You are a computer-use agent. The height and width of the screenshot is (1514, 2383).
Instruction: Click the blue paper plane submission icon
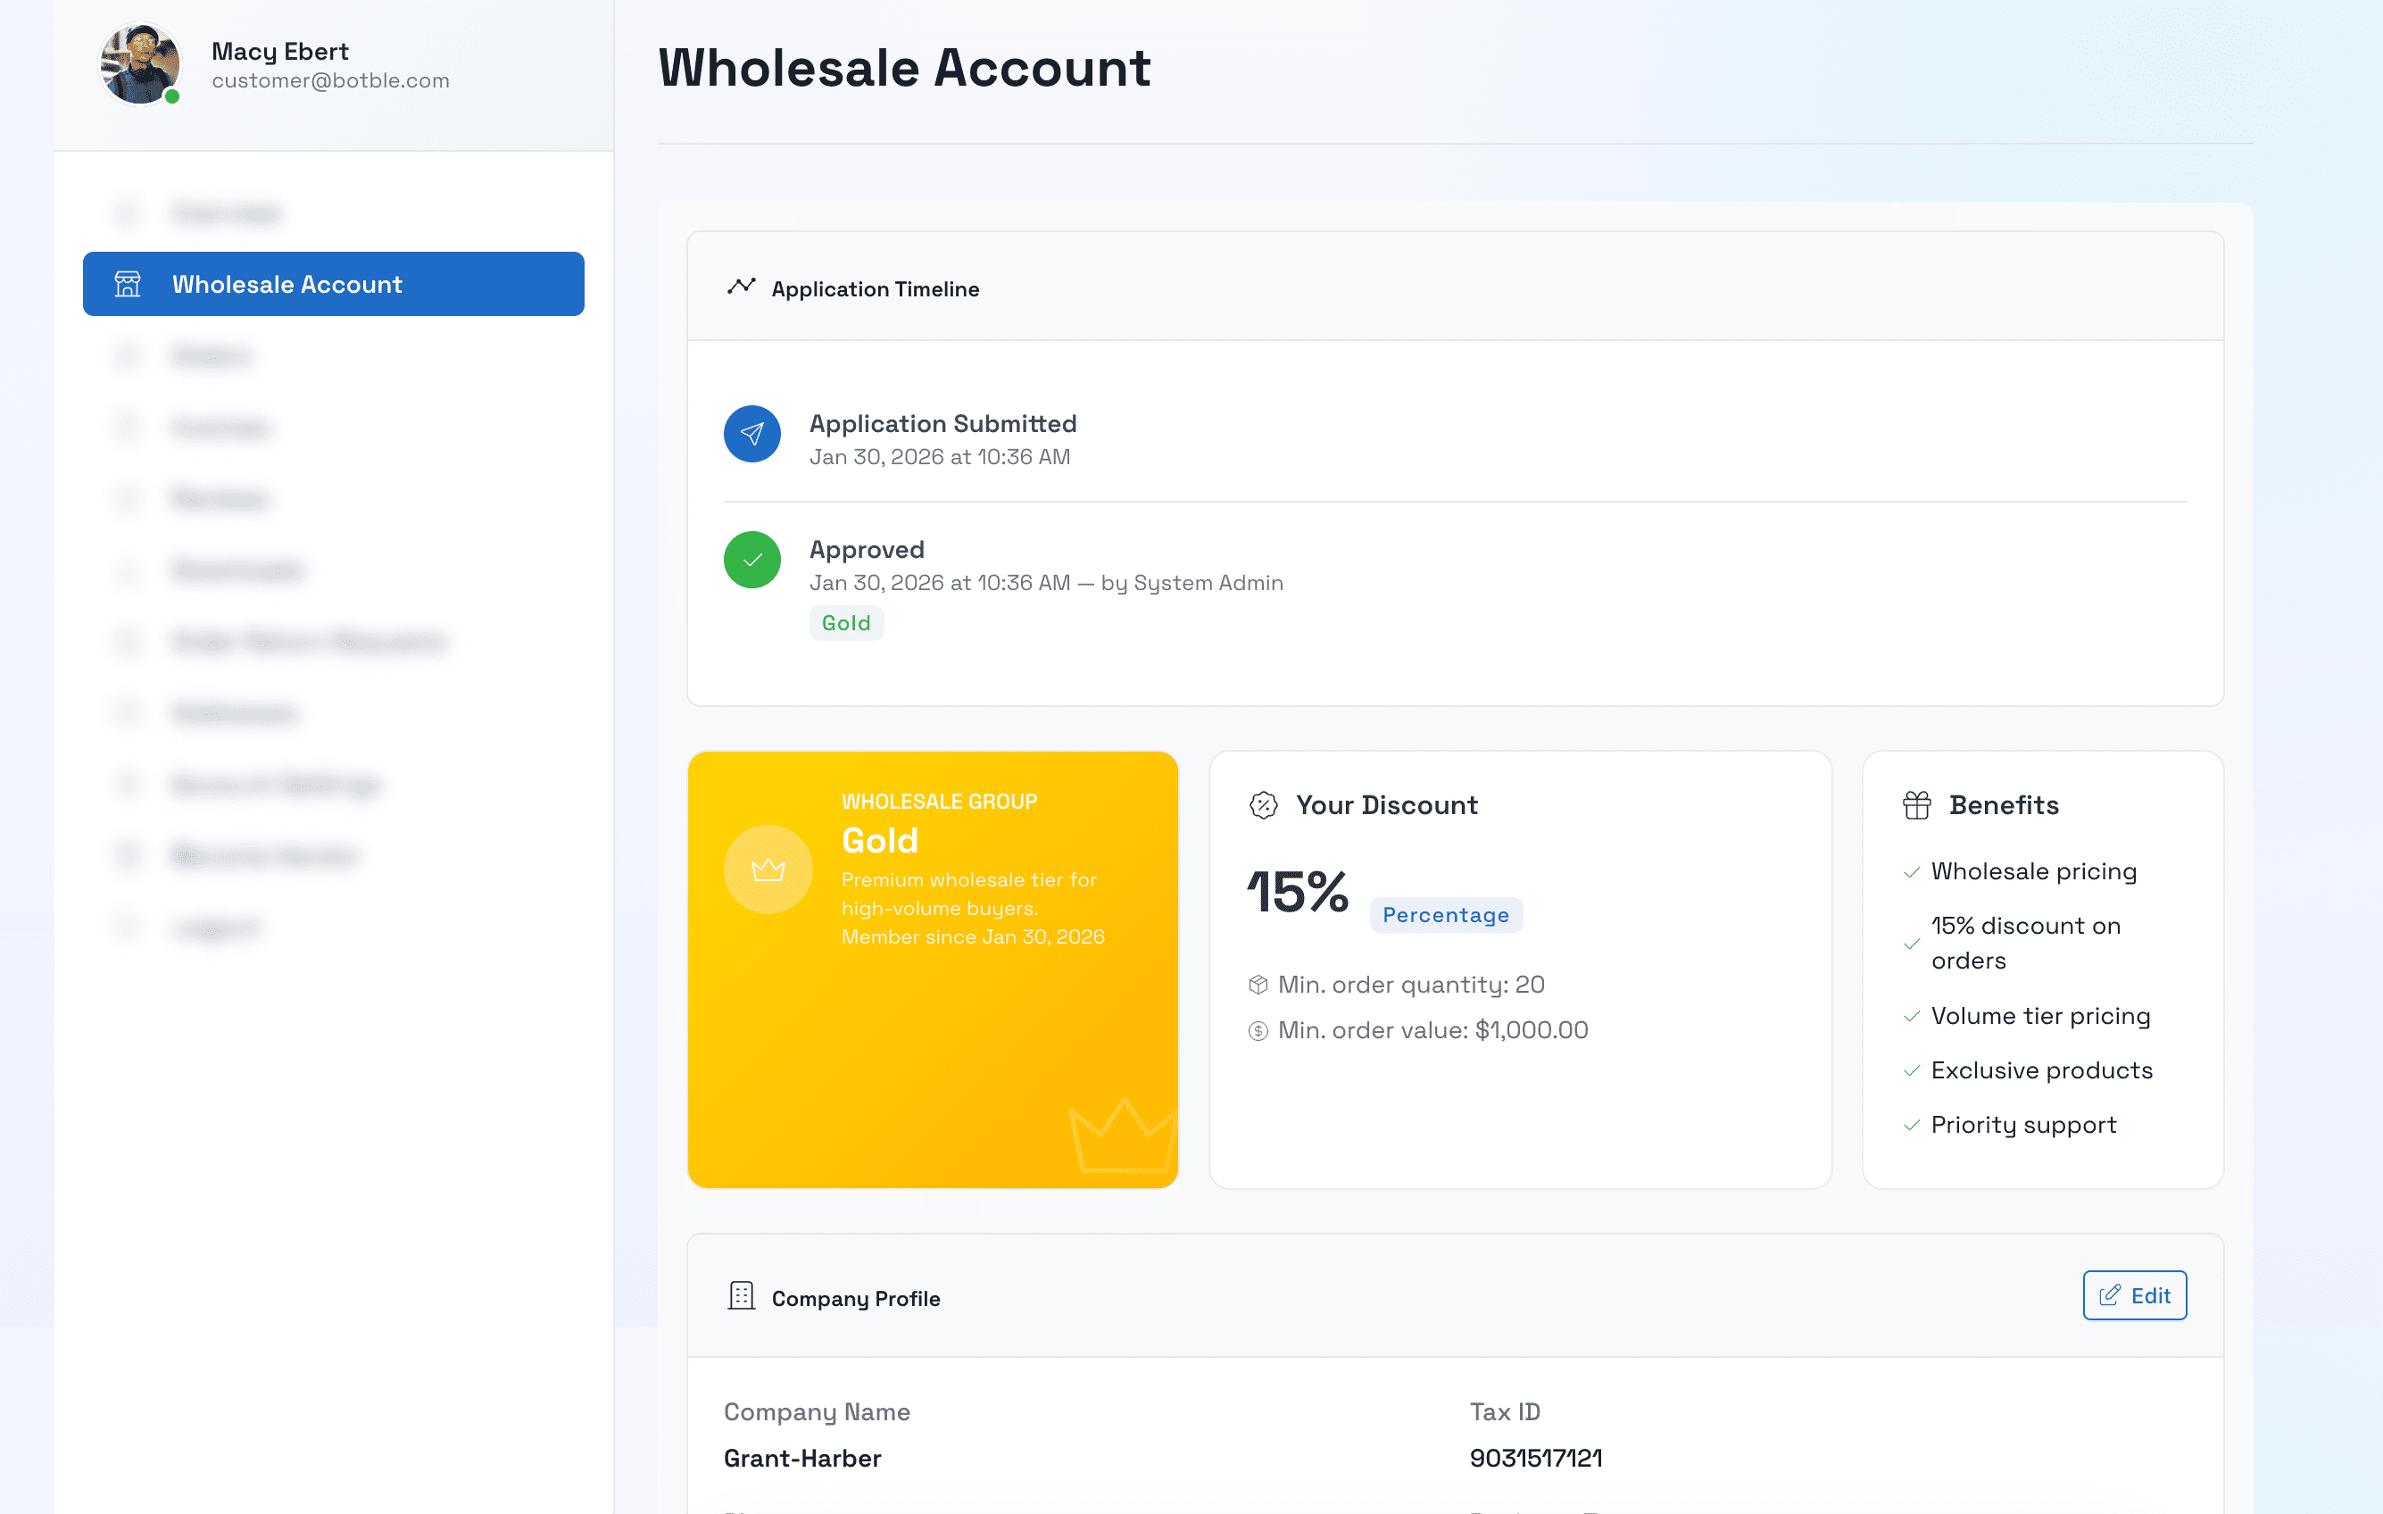click(752, 434)
